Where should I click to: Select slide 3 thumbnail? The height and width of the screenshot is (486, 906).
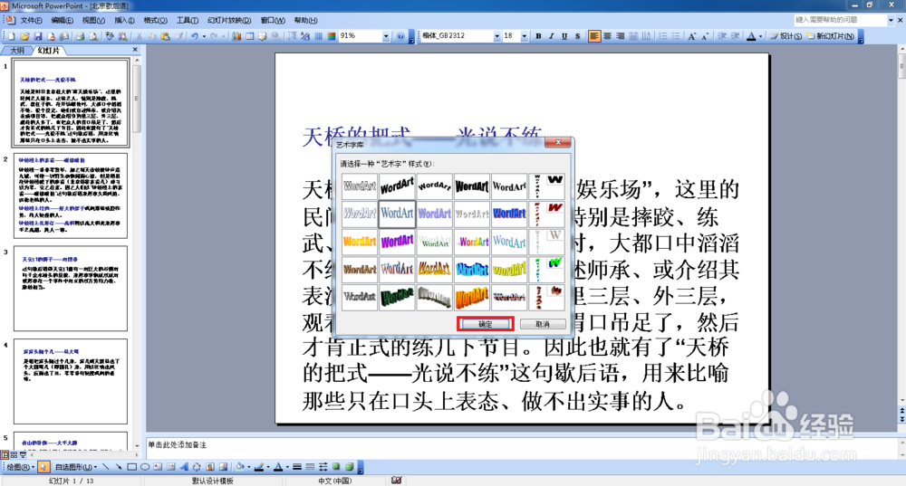pyautogui.click(x=71, y=289)
